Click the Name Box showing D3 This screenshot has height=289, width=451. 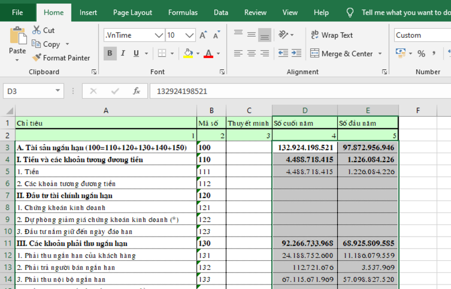coord(28,91)
